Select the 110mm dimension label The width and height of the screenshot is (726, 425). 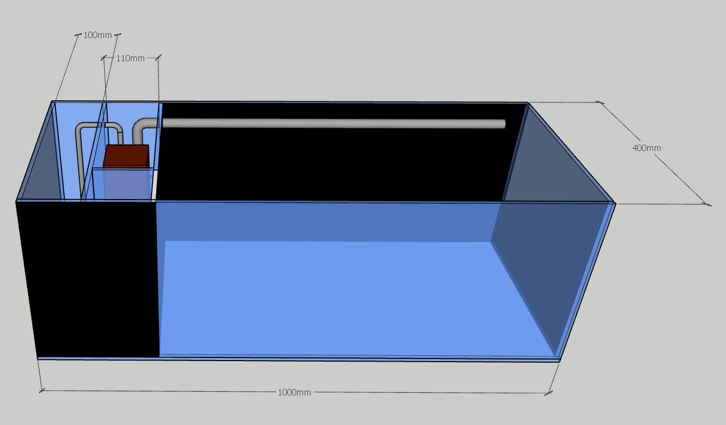pos(130,58)
